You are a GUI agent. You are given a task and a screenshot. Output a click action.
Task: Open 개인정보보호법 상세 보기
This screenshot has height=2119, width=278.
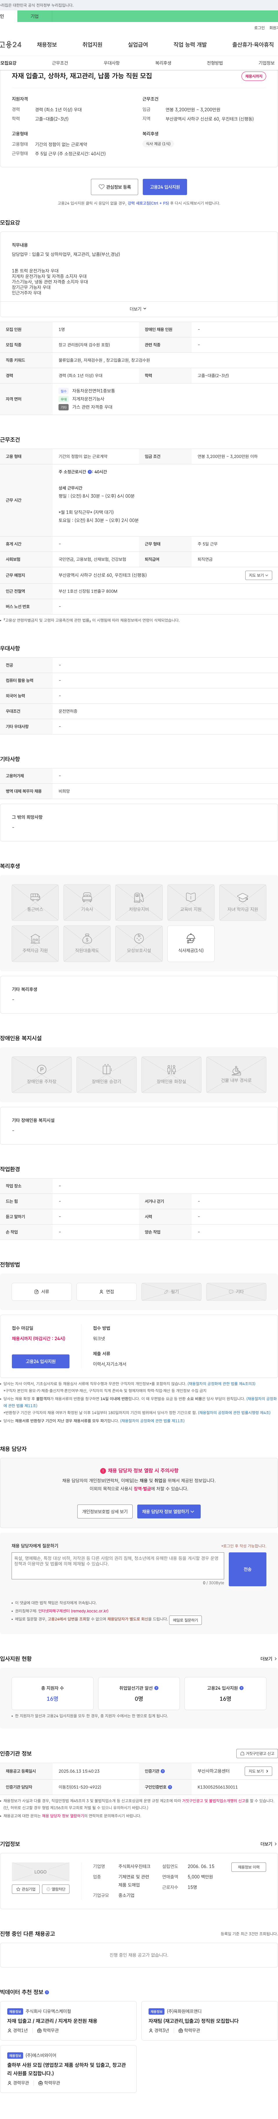[x=105, y=1511]
